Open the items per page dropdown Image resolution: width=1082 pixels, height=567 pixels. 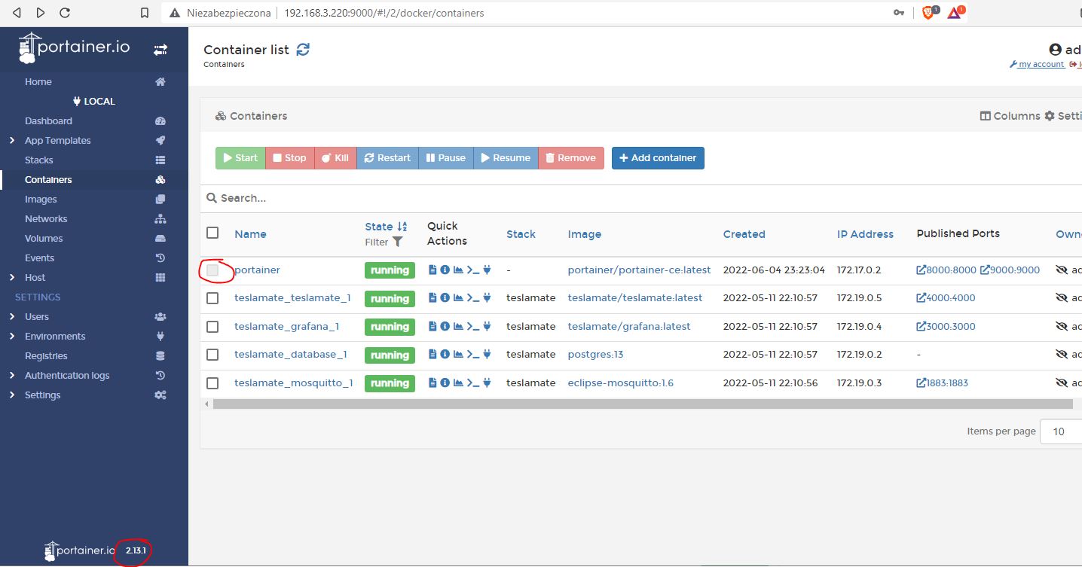(x=1062, y=431)
